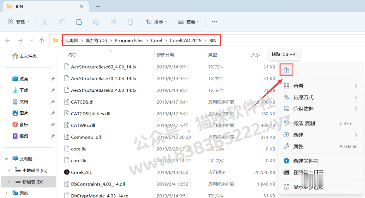Open the 排序 sort dropdown
Image resolution: width=365 pixels, height=198 pixels.
pos(156,22)
